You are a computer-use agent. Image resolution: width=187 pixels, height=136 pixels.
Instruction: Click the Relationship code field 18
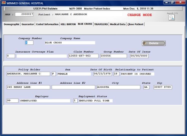point(116,74)
